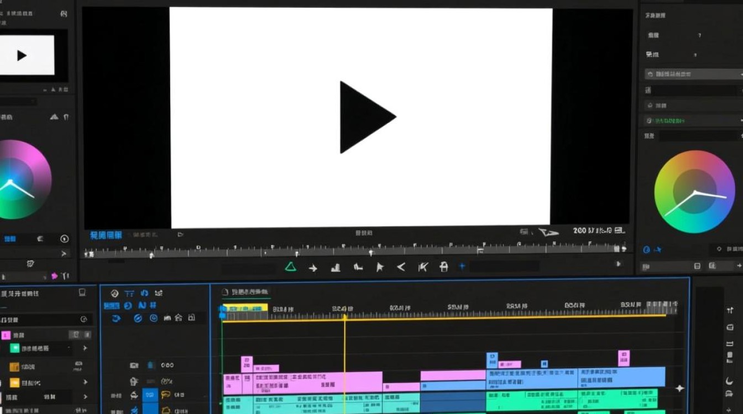Toggle the blue square on third track header
Screen dimensions: 743x414
tap(150, 395)
